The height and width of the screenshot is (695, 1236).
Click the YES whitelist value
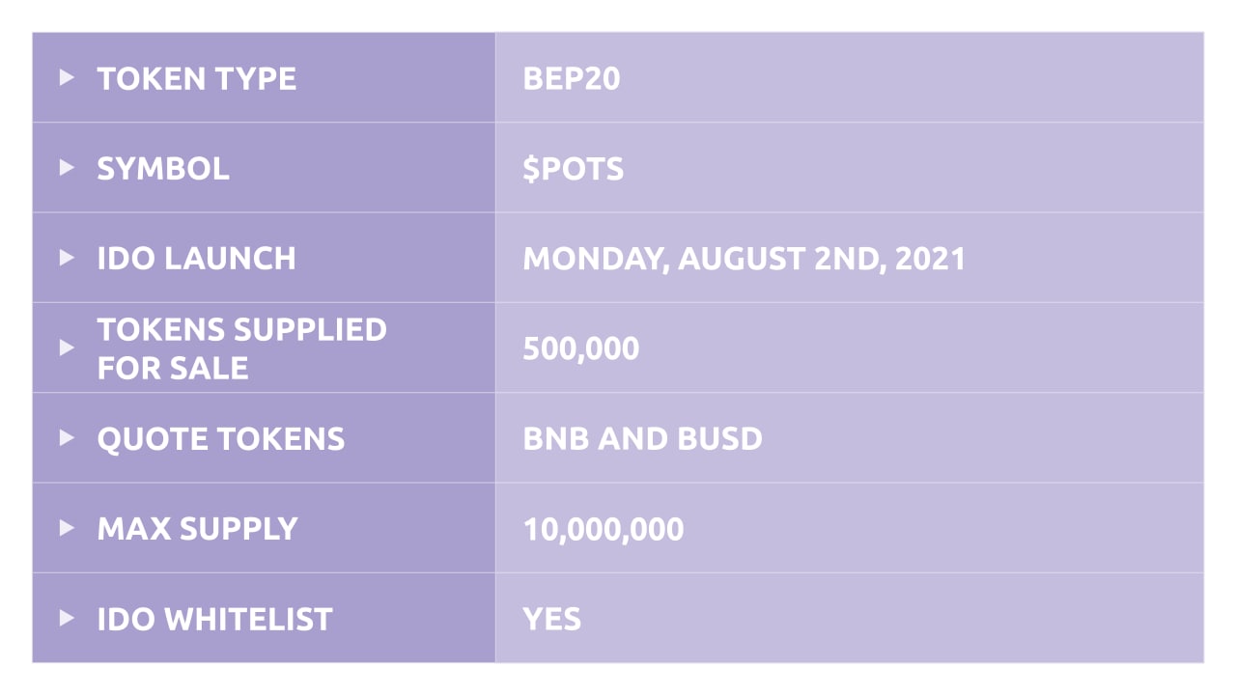coord(551,619)
